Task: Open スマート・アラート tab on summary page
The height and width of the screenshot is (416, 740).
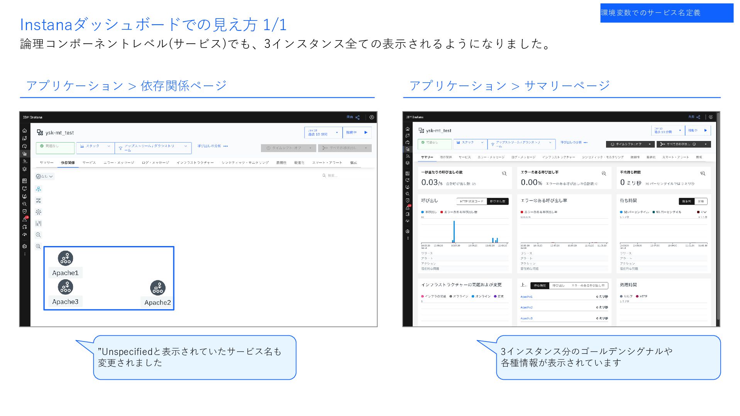Action: click(676, 157)
